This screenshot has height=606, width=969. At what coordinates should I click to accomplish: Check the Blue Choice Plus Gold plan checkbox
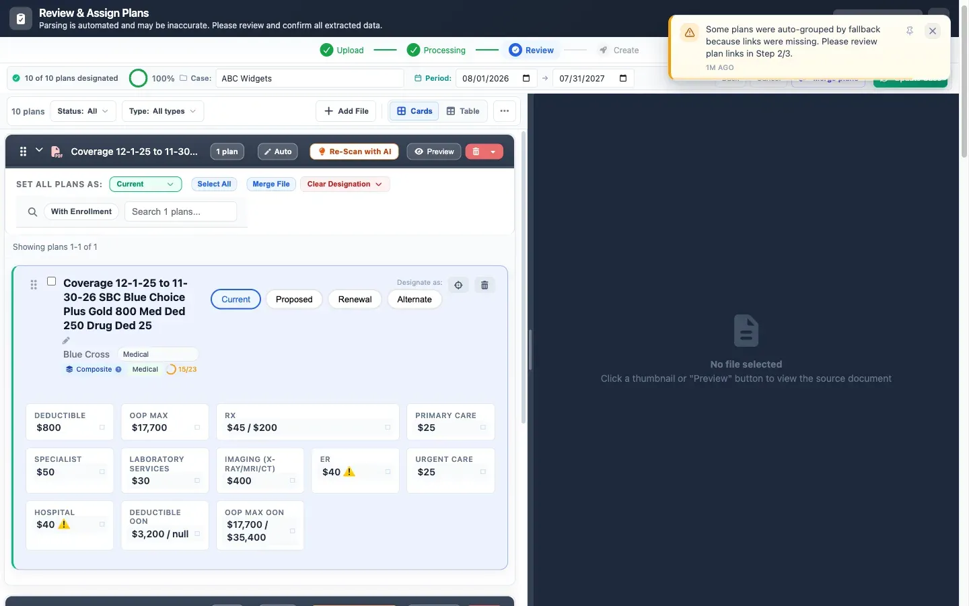click(x=51, y=281)
